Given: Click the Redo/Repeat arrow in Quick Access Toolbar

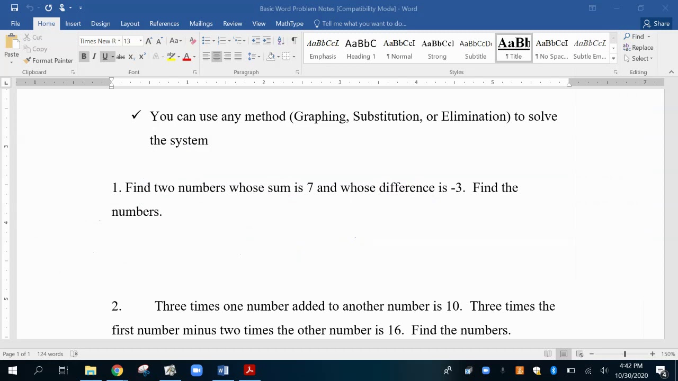Looking at the screenshot, I should 49,8.
